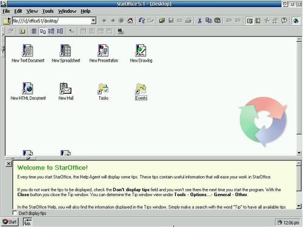Viewport: 303px width, 227px height.
Task: Click the Stop loading button
Action: pyautogui.click(x=121, y=21)
